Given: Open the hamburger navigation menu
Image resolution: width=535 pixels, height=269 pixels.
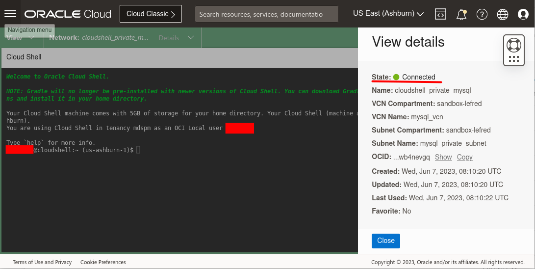Looking at the screenshot, I should [10, 14].
